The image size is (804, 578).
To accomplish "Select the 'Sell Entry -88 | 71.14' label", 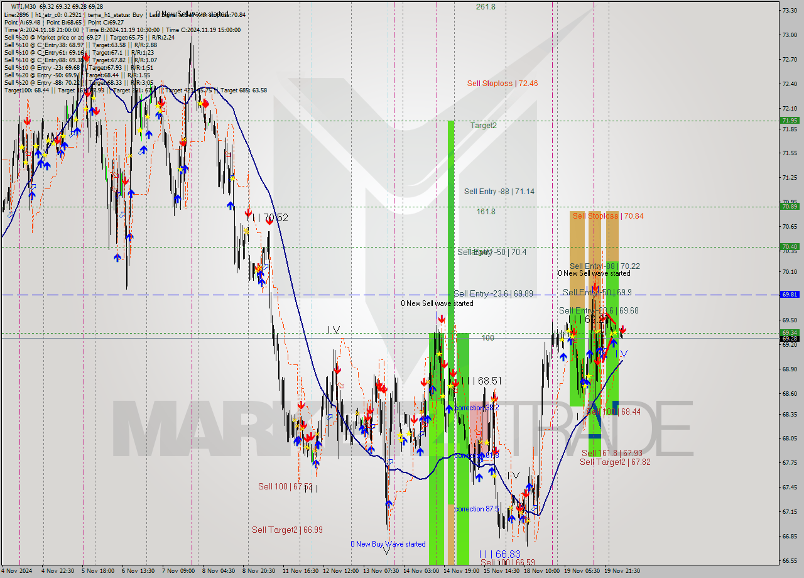I will tap(499, 191).
